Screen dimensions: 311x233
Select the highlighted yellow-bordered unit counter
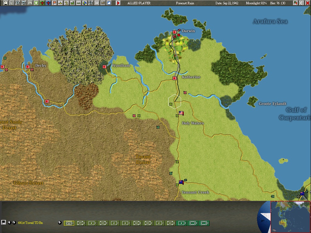69,223
